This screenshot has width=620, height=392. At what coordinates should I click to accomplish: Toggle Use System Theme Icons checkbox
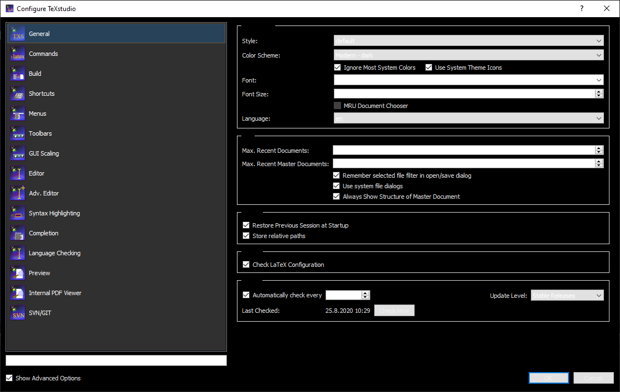(428, 67)
